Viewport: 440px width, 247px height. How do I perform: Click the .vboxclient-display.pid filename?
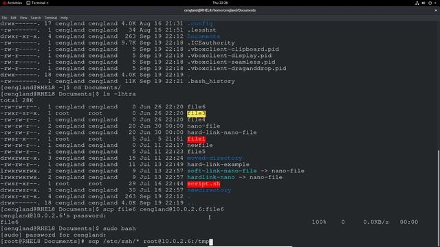point(230,56)
